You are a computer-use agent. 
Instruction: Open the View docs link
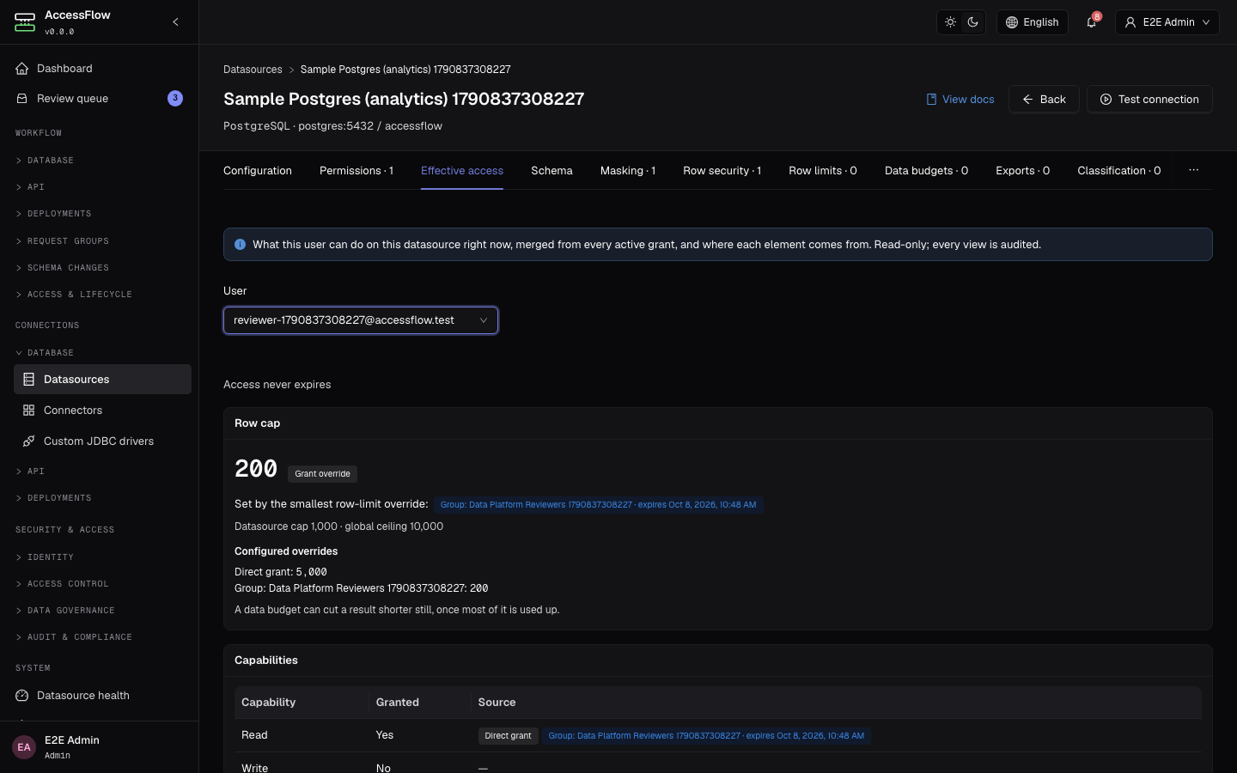point(960,100)
